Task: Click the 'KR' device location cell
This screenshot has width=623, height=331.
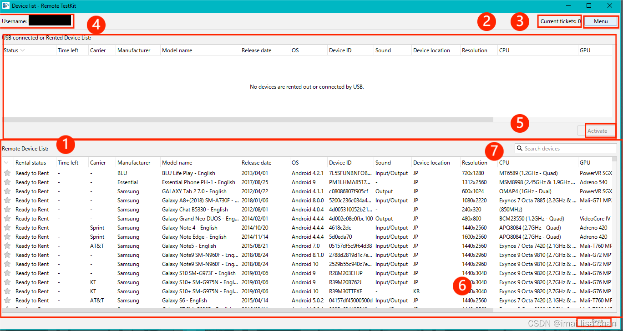Action: point(416,291)
